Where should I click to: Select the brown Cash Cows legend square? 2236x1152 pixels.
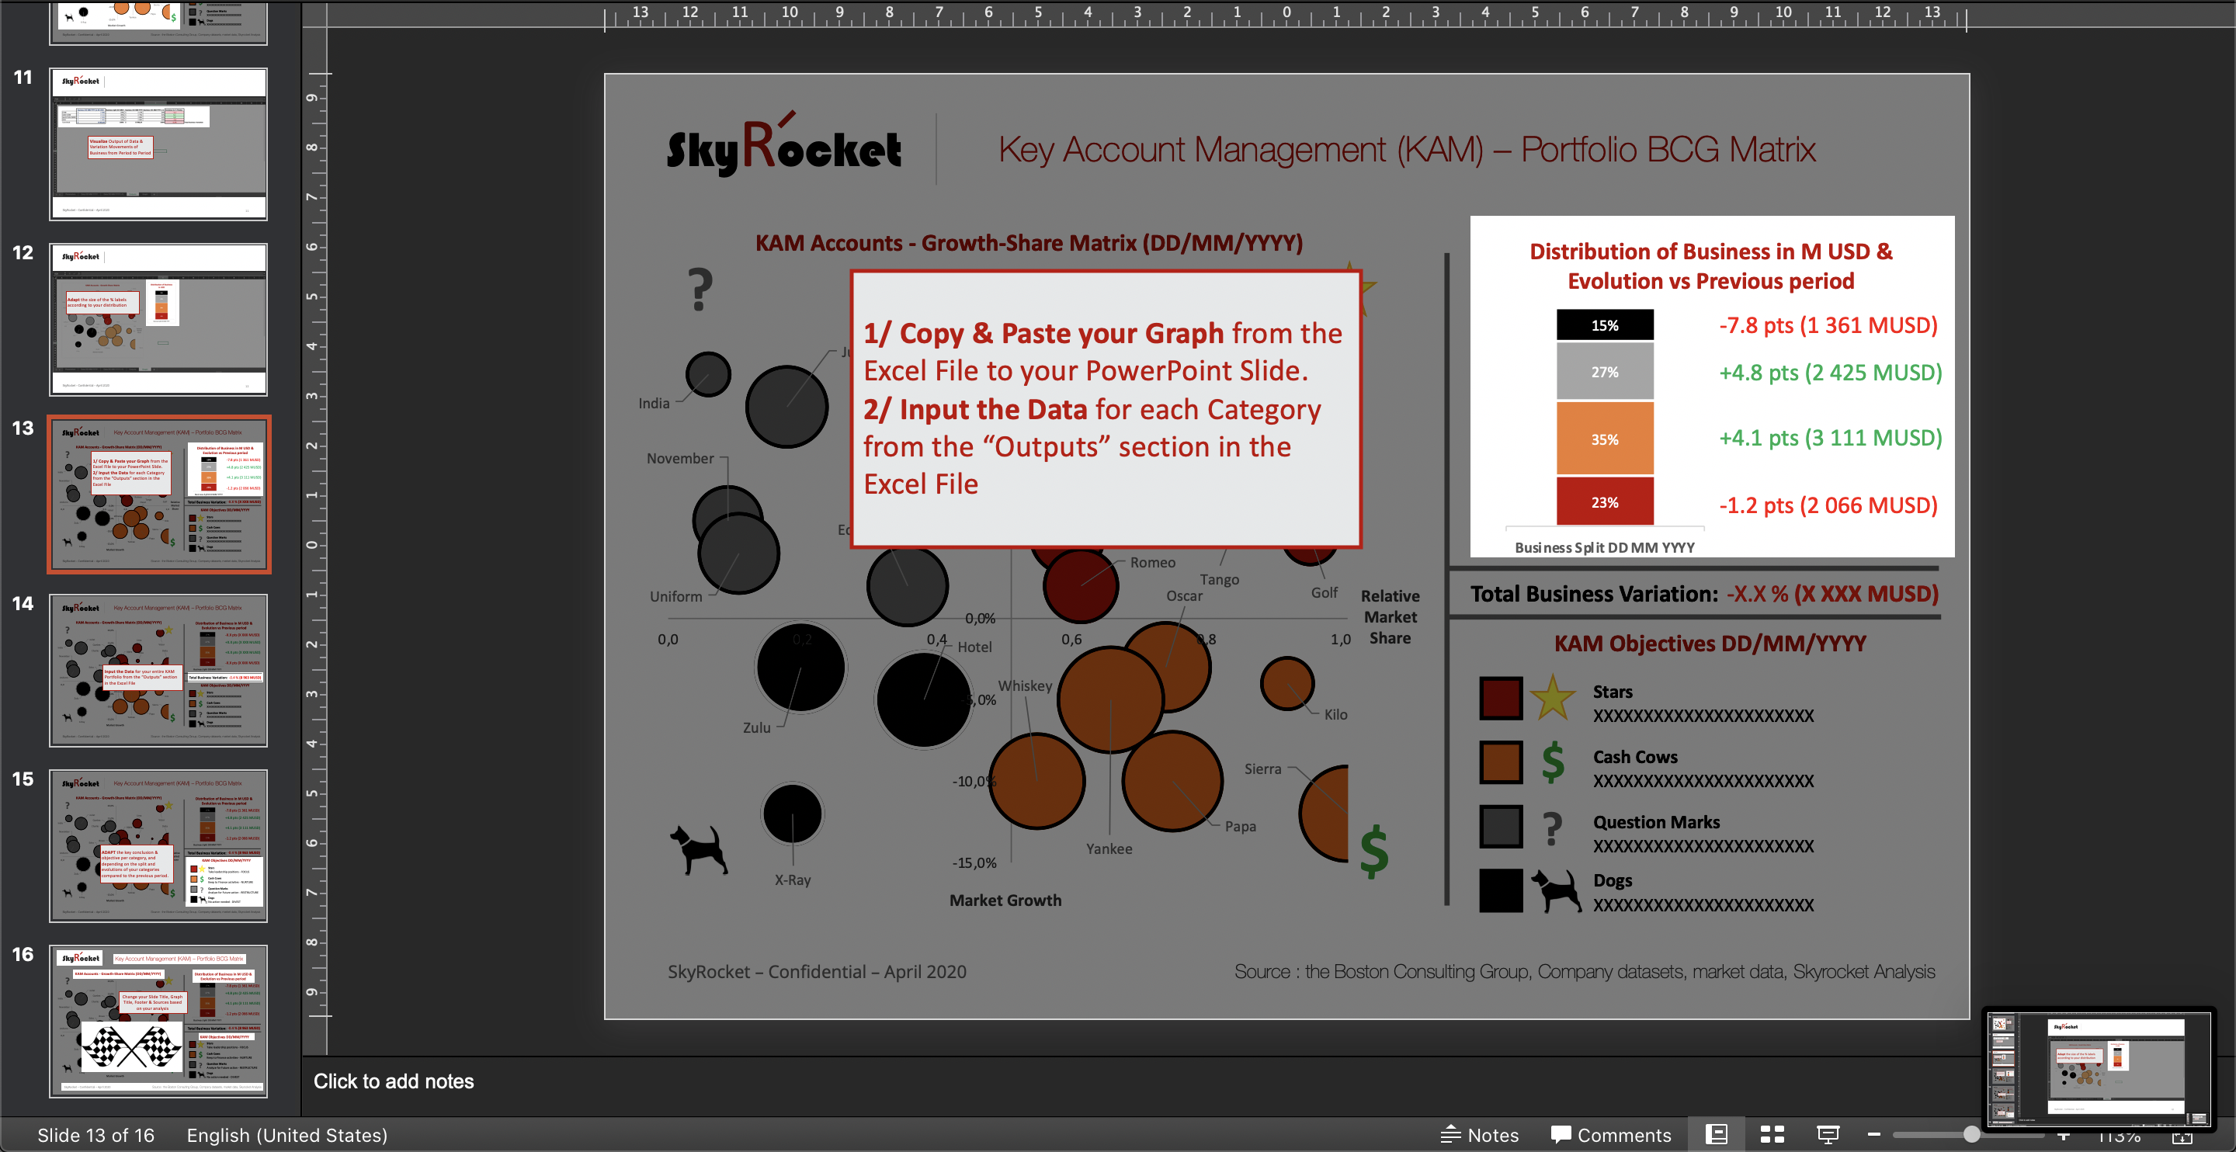point(1501,762)
